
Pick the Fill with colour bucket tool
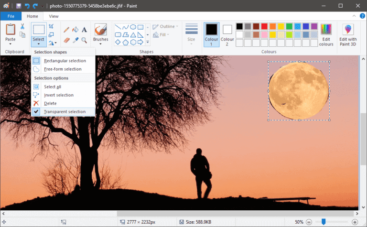click(75, 30)
